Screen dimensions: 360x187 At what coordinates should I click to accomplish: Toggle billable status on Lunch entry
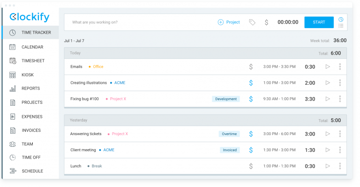point(251,166)
